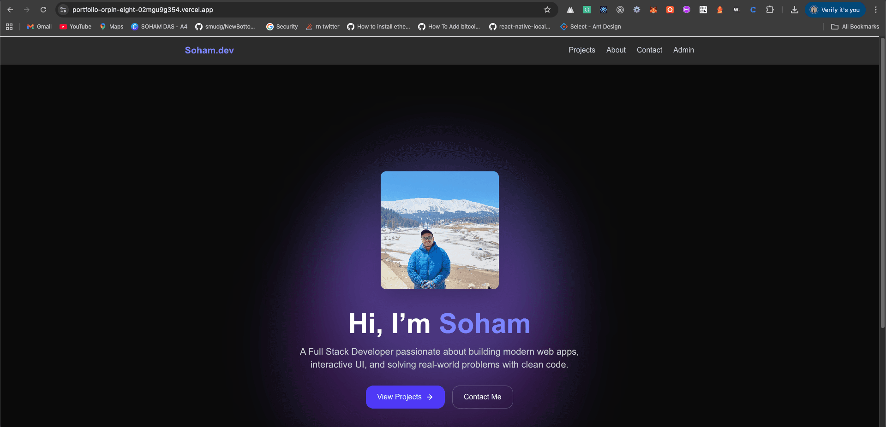This screenshot has height=427, width=886.
Task: Open the purple circle extension icon
Action: pyautogui.click(x=687, y=10)
